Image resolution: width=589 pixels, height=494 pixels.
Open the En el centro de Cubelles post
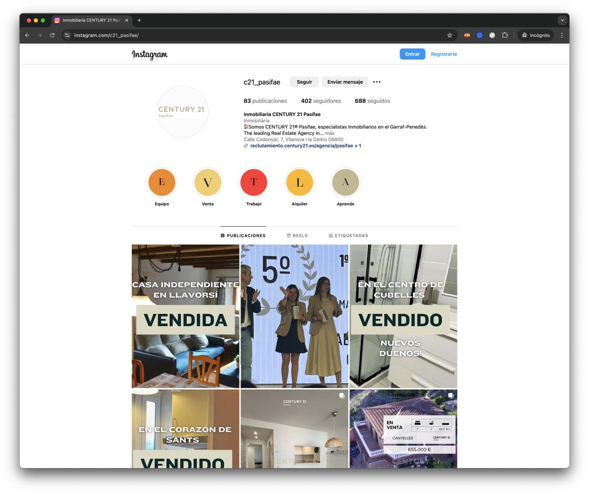point(404,316)
